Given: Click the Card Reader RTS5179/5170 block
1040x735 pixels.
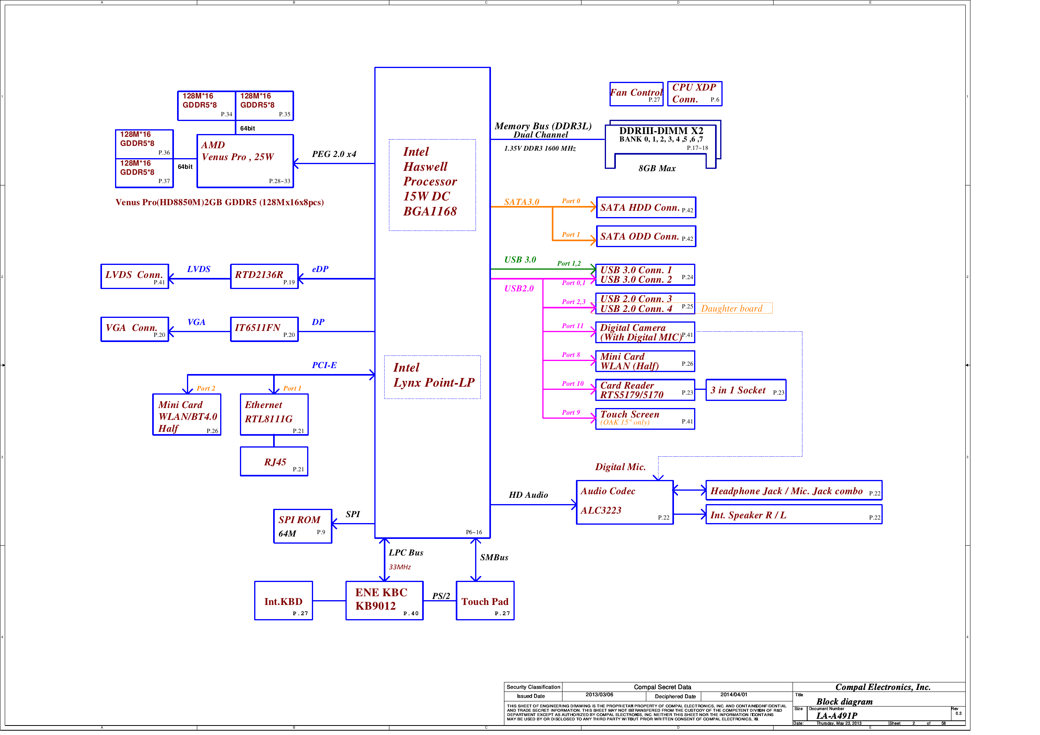Looking at the screenshot, I should pos(645,390).
